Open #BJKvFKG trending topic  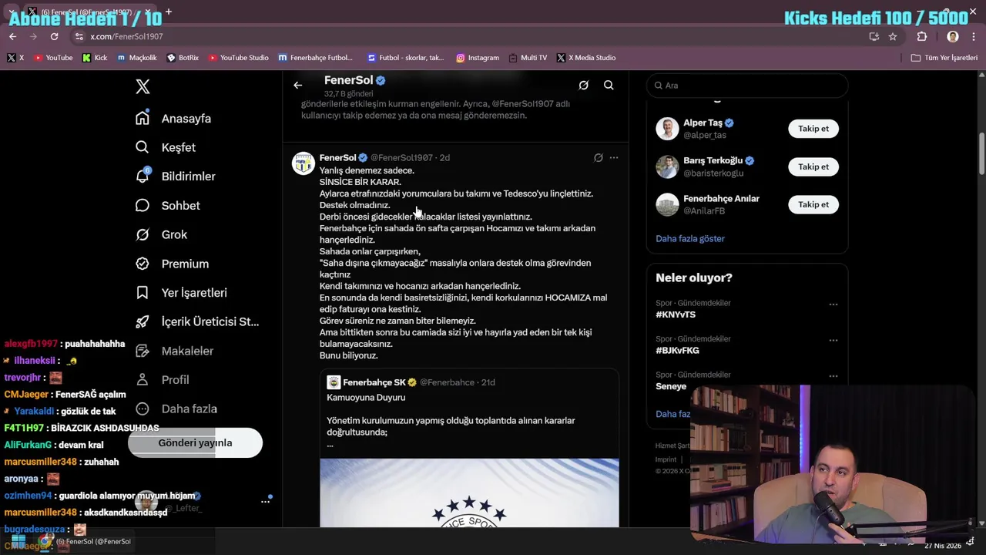(677, 350)
